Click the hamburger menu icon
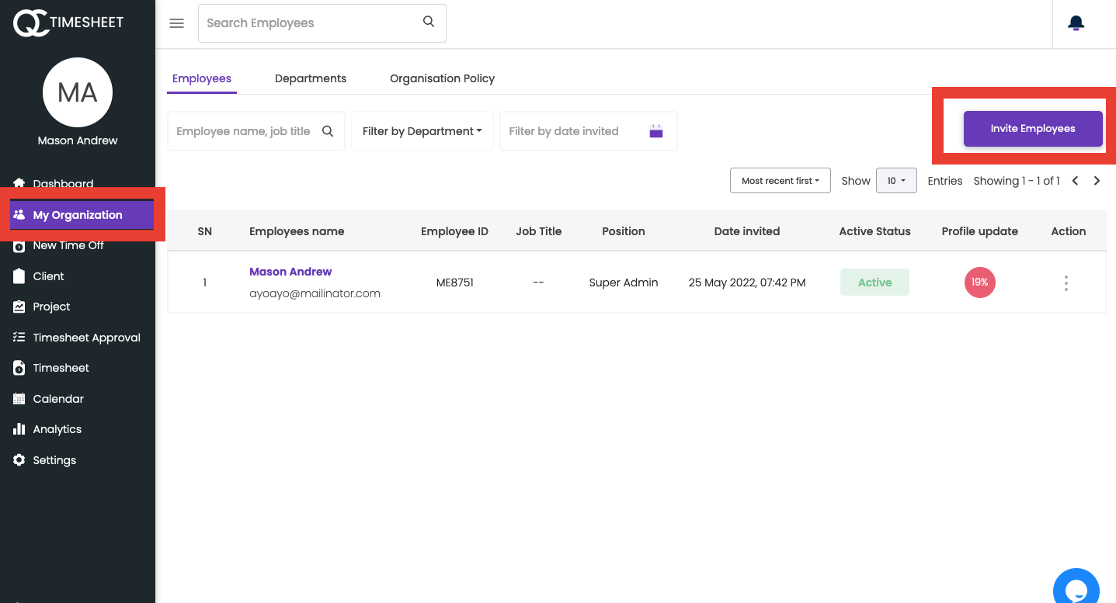The width and height of the screenshot is (1116, 603). click(x=176, y=23)
